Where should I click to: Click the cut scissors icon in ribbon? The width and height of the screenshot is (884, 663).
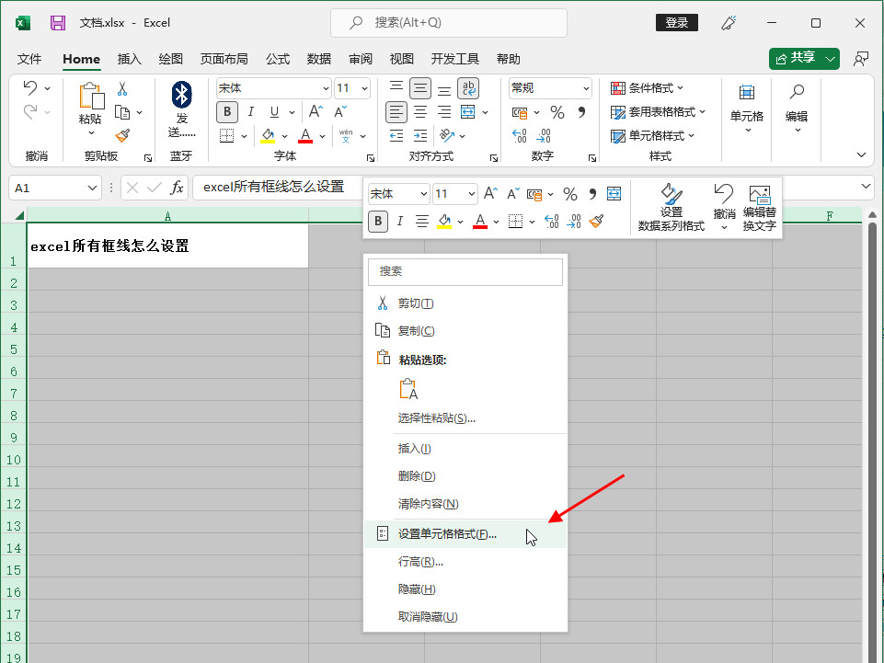click(121, 89)
